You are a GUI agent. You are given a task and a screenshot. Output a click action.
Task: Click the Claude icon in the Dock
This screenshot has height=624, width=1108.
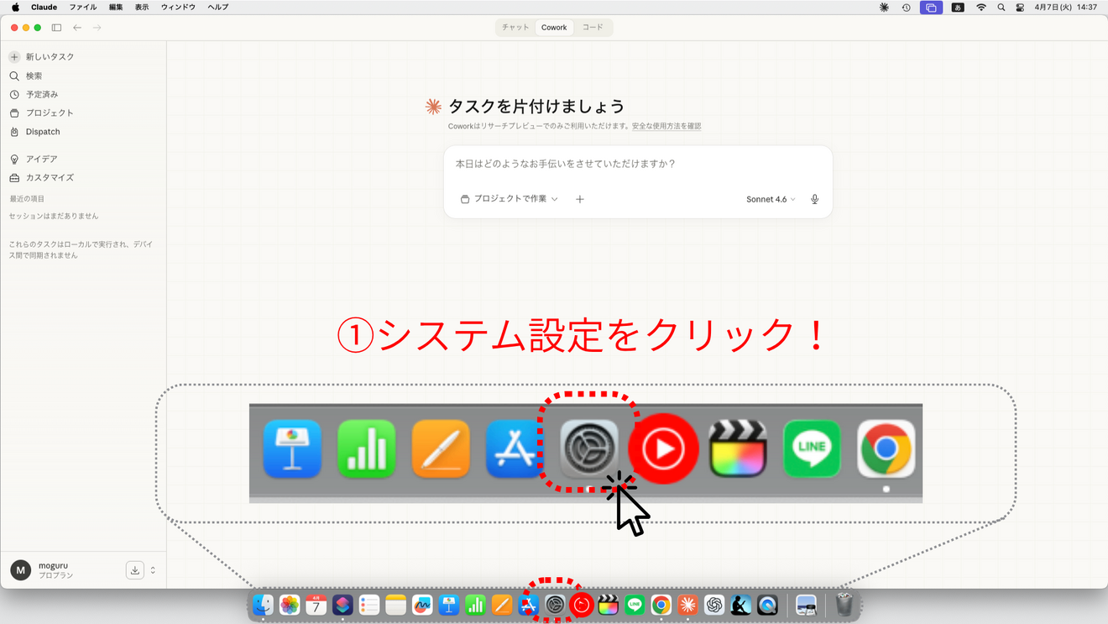(x=687, y=605)
